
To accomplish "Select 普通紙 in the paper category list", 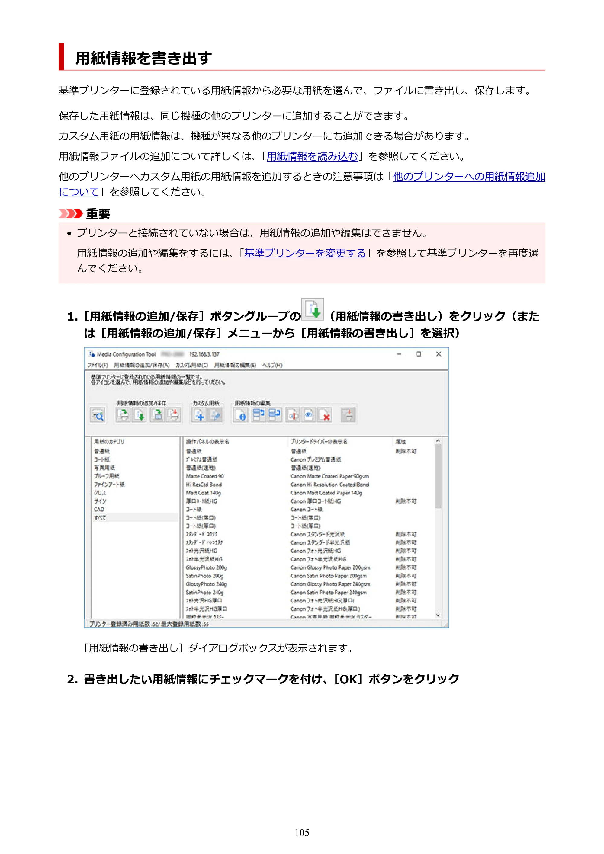I will [102, 451].
